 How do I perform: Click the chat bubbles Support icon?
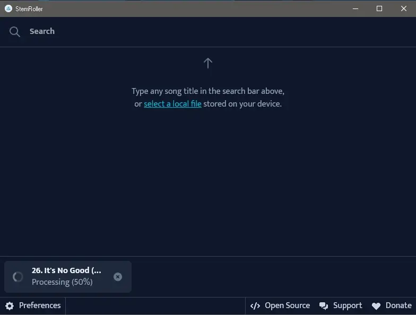click(324, 305)
